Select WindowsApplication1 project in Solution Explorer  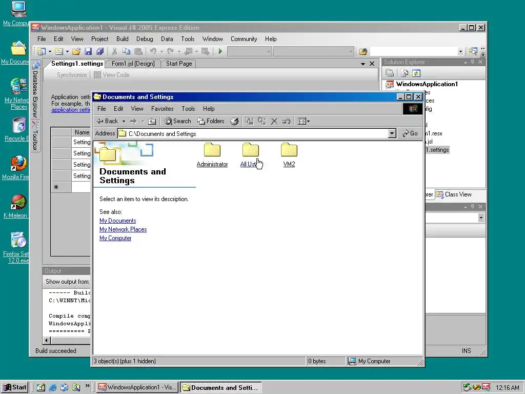click(x=427, y=84)
